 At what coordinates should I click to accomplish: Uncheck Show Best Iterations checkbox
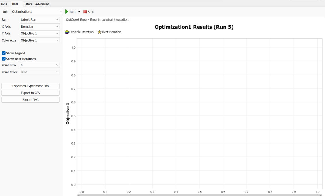[x=4, y=59]
